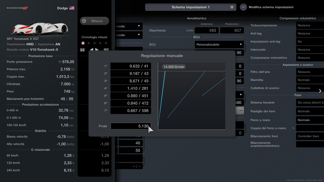This screenshot has width=324, height=182.
Task: Click the Punto prestazione PP 576,05 value
Action: tap(66, 62)
